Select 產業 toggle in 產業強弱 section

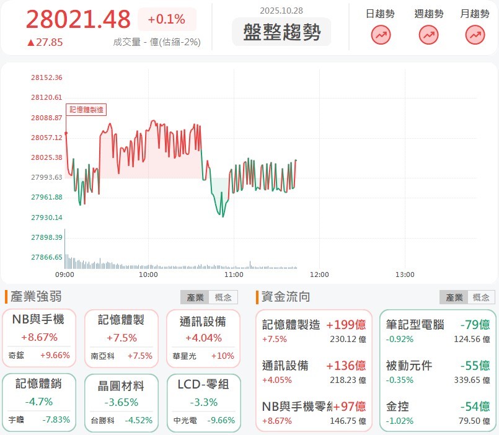pyautogui.click(x=195, y=297)
